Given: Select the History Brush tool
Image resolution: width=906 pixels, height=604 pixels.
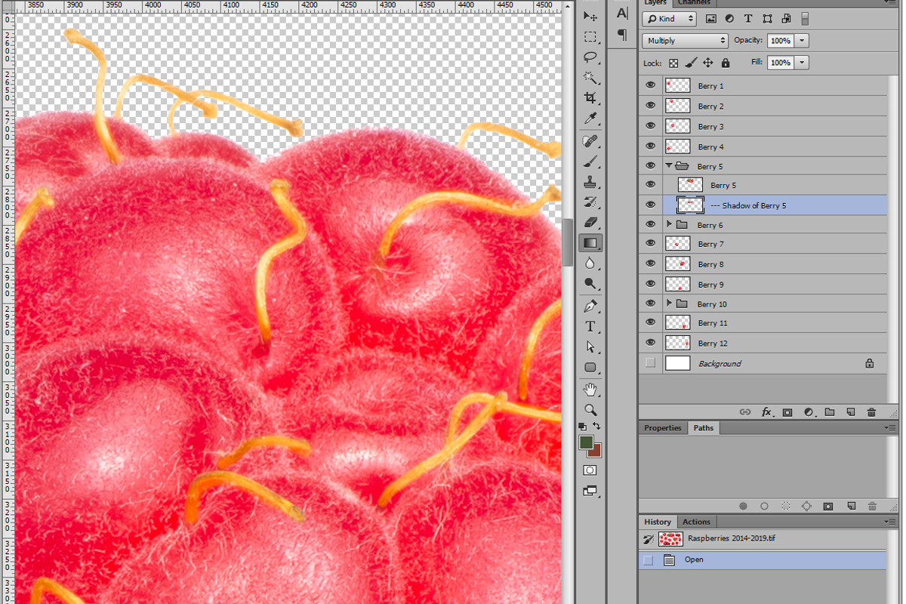Looking at the screenshot, I should coord(590,202).
